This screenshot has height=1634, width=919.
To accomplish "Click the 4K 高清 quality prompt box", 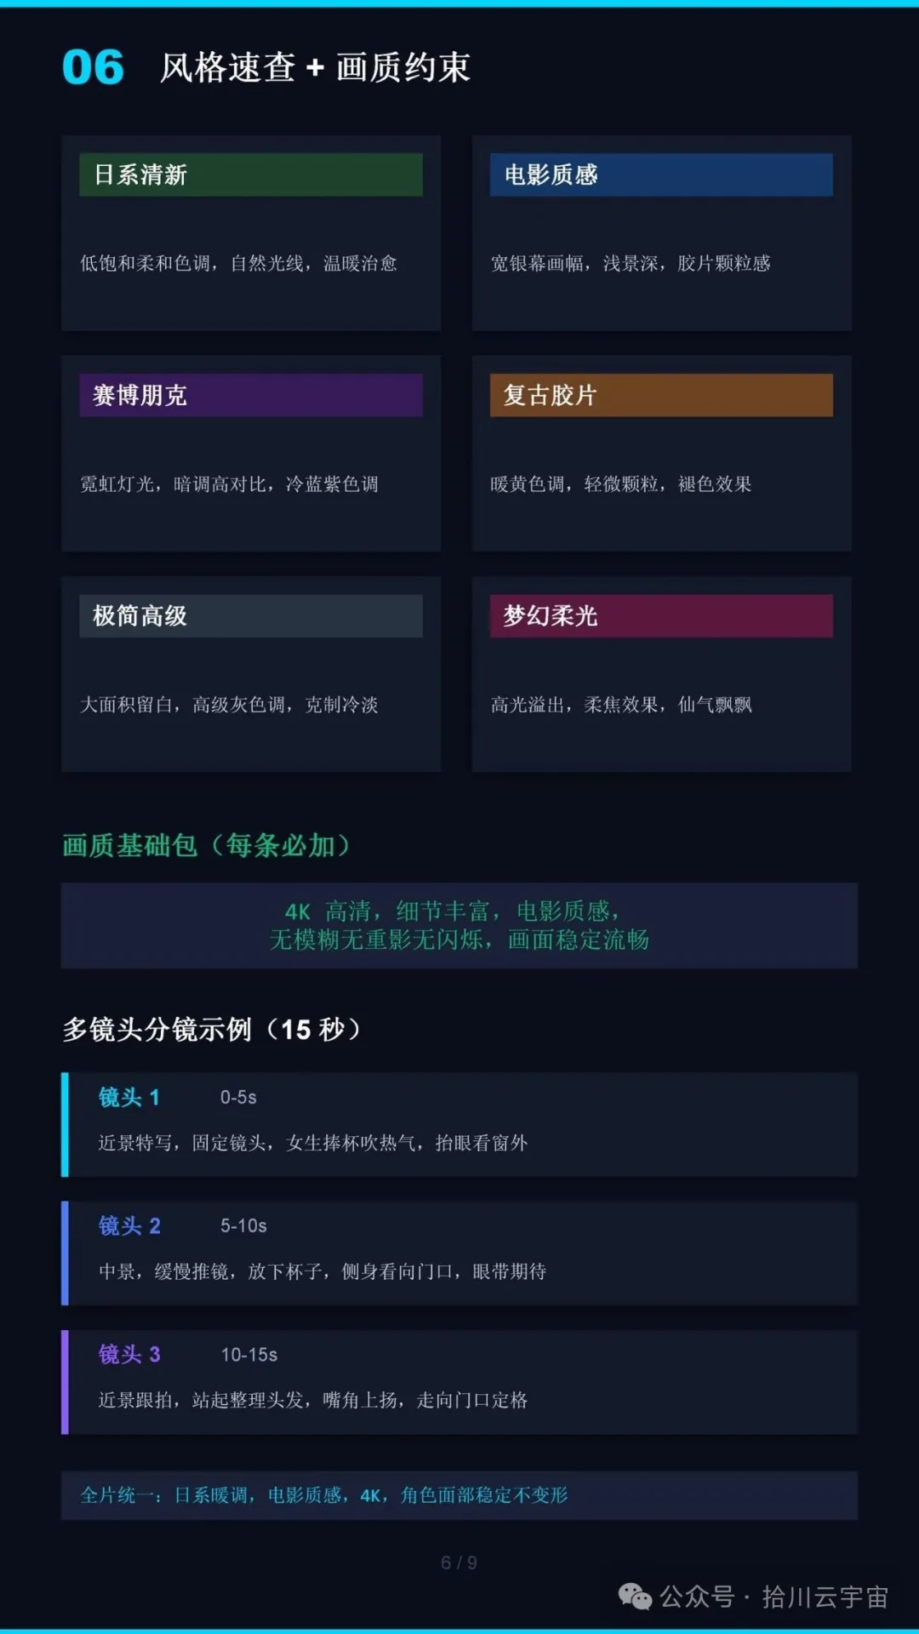I will 459,925.
